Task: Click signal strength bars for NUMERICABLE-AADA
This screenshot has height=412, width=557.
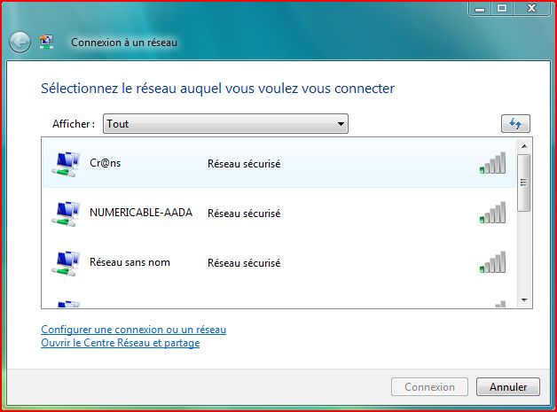Action: coord(493,213)
